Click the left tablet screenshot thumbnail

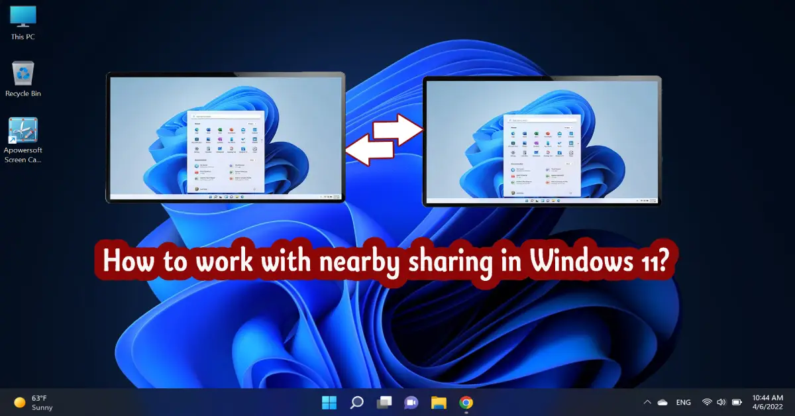tap(225, 137)
